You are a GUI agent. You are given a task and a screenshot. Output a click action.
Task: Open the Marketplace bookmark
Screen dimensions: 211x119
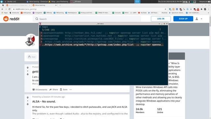(71, 13)
